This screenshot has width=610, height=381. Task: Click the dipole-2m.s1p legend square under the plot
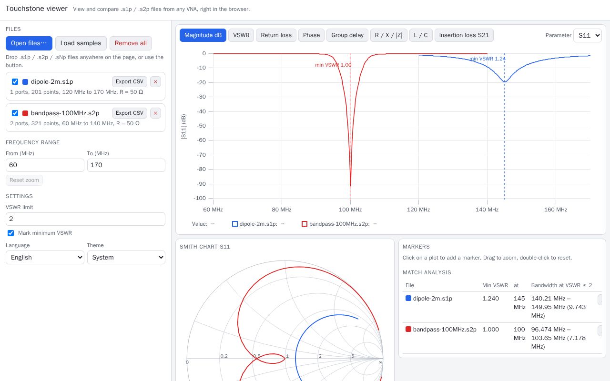[235, 224]
